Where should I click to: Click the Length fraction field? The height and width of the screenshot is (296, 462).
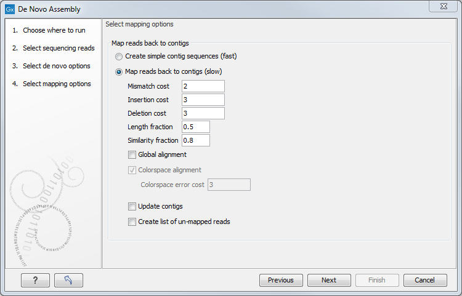click(195, 127)
